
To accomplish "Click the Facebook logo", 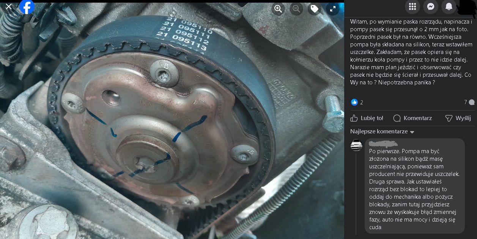I will [27, 7].
